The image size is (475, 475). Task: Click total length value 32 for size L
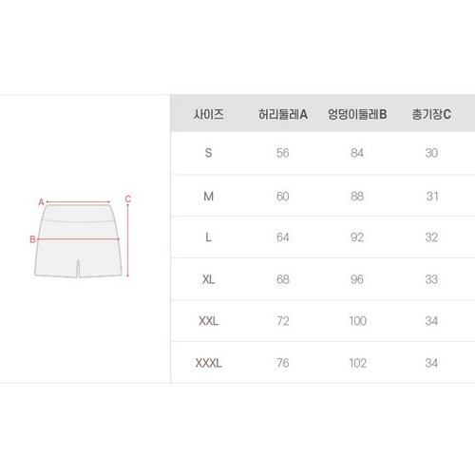click(431, 237)
